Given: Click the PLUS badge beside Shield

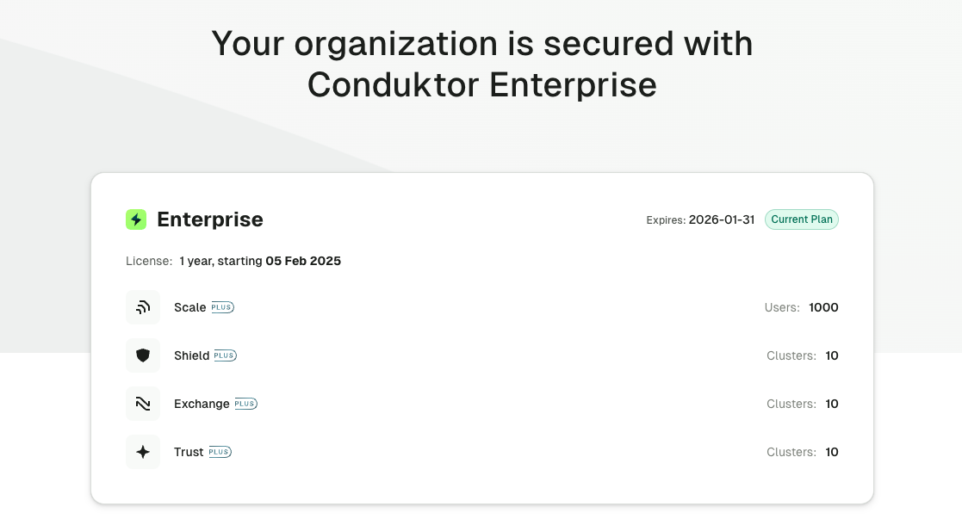Looking at the screenshot, I should [225, 355].
